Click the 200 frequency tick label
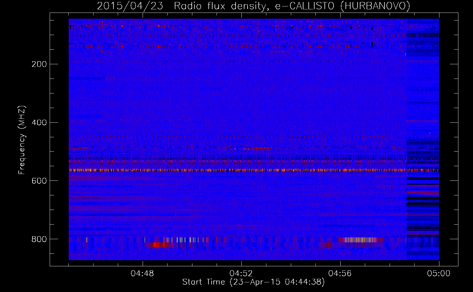 [x=39, y=64]
